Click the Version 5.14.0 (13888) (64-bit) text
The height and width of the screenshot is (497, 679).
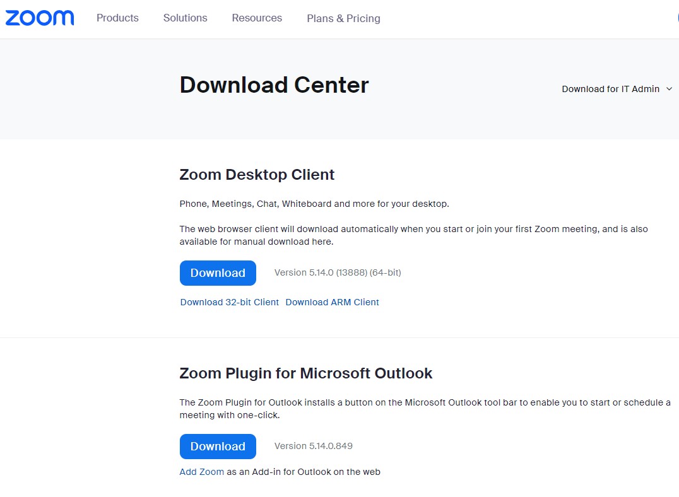338,272
